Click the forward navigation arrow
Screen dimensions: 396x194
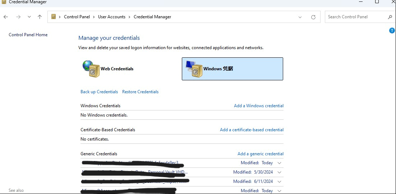[x=18, y=17]
